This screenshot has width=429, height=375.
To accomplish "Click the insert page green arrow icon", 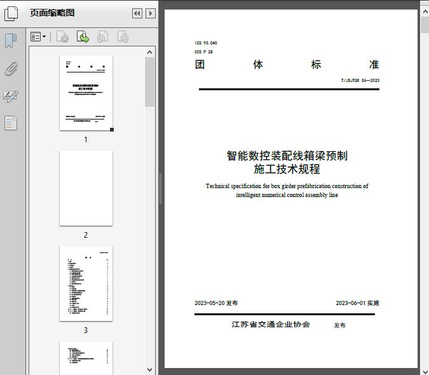I will coord(83,37).
